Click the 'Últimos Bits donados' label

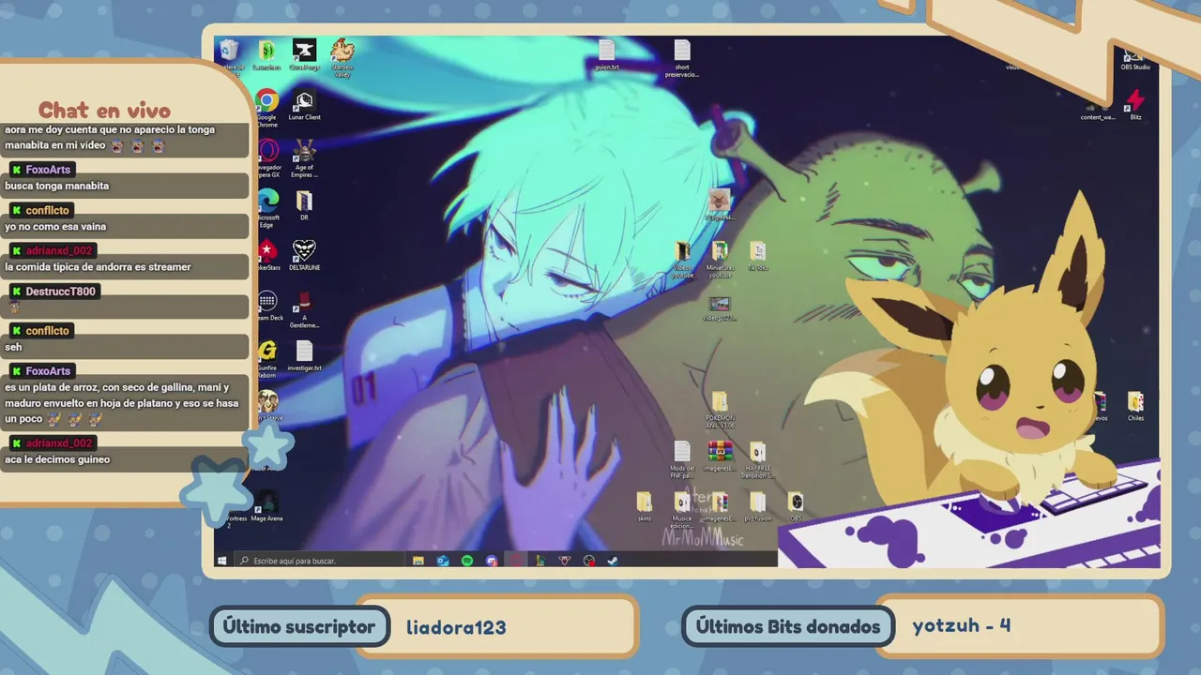tap(788, 627)
